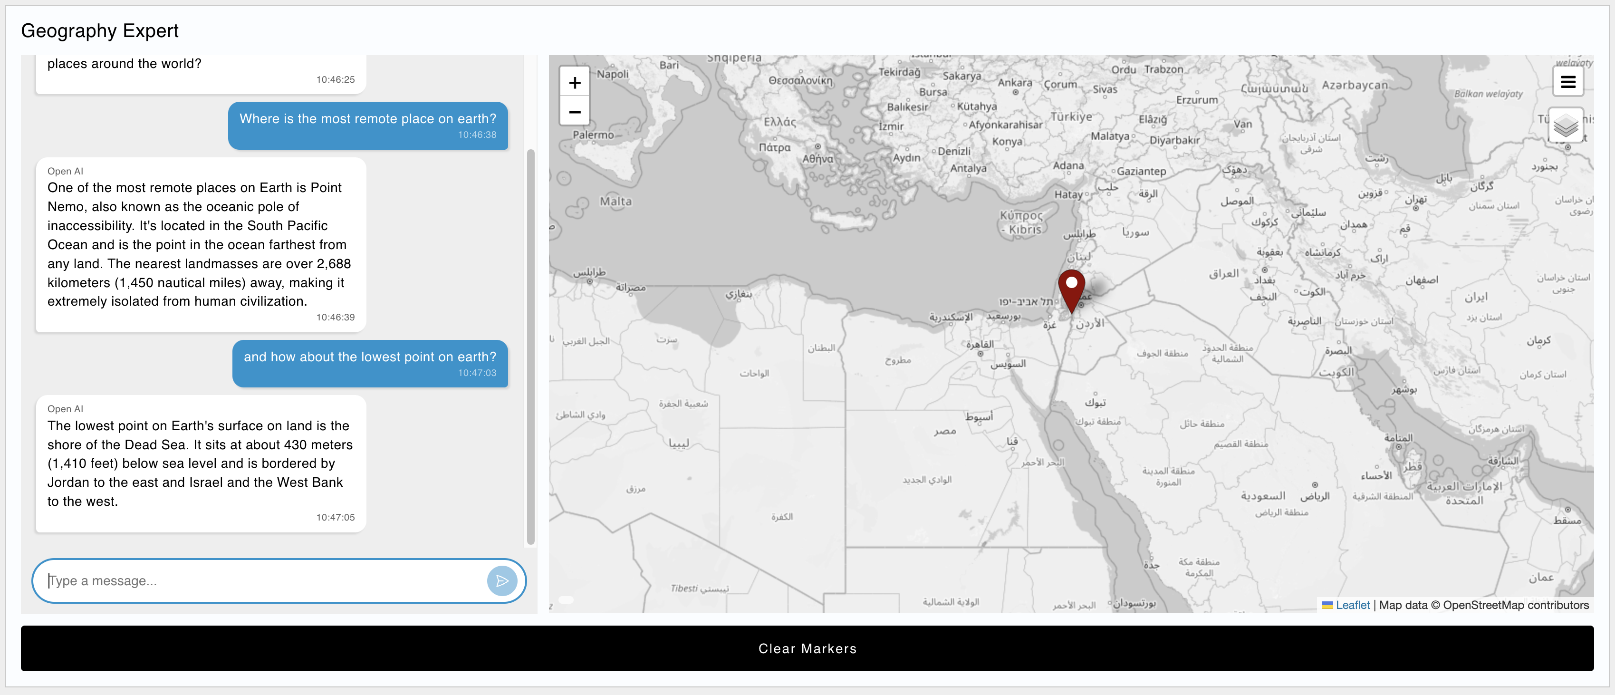Click the Dead Sea answer message

tap(201, 463)
